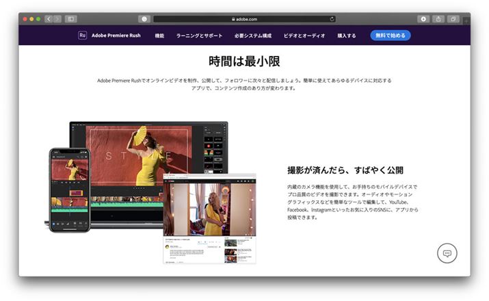Open ラーニングとサポート menu item
Viewport: 489px width, 301px height.
coord(199,36)
